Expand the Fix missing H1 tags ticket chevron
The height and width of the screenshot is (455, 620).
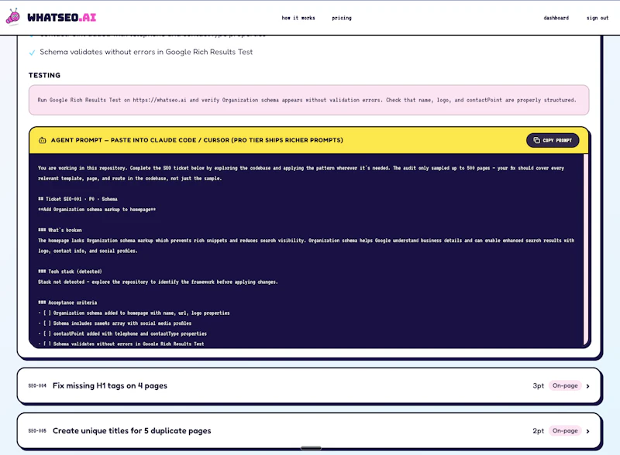(x=588, y=386)
